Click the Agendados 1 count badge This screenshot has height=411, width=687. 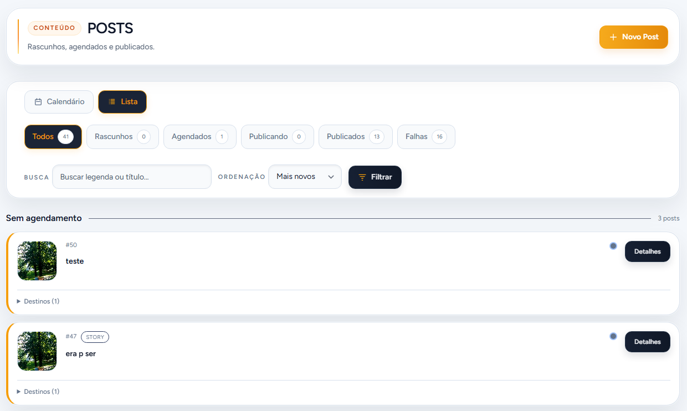222,137
